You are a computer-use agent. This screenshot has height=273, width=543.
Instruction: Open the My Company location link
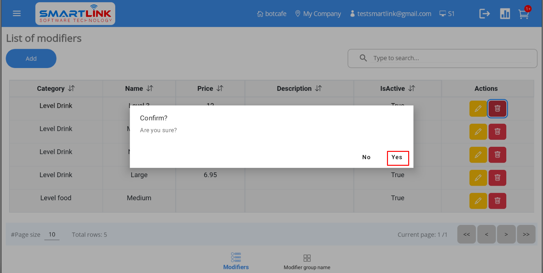(318, 14)
